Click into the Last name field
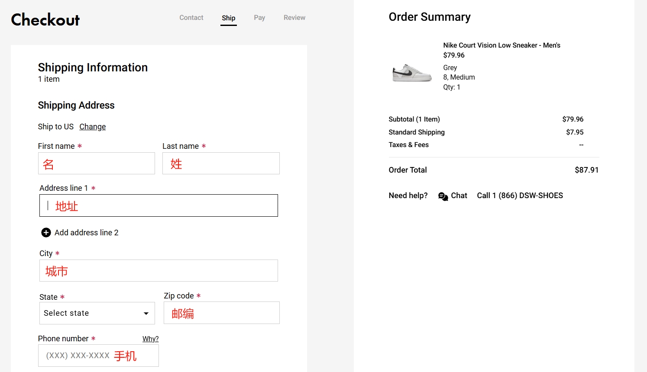The image size is (647, 372). click(x=221, y=164)
